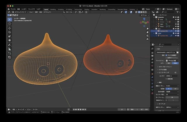This screenshot has width=187, height=122.
Task: Collapse the エンコーディング panel
Action: (x=163, y=72)
